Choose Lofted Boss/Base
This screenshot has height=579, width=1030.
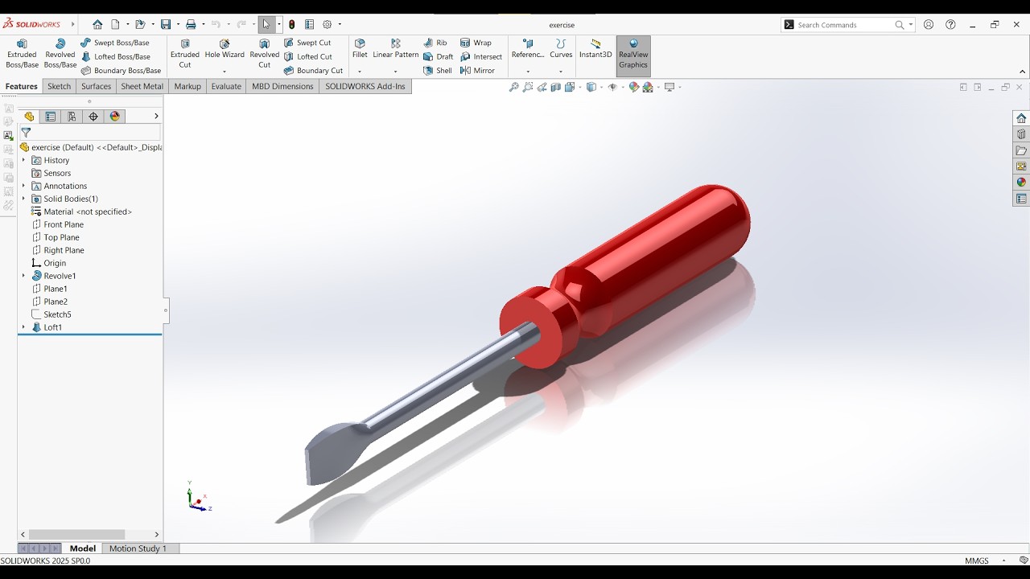coord(116,57)
